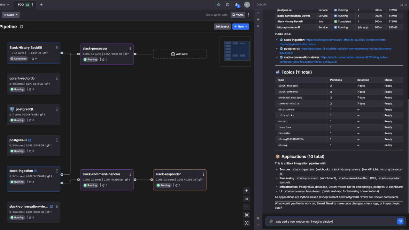Switch to the FOO tab
409x230 pixels.
pos(21,5)
